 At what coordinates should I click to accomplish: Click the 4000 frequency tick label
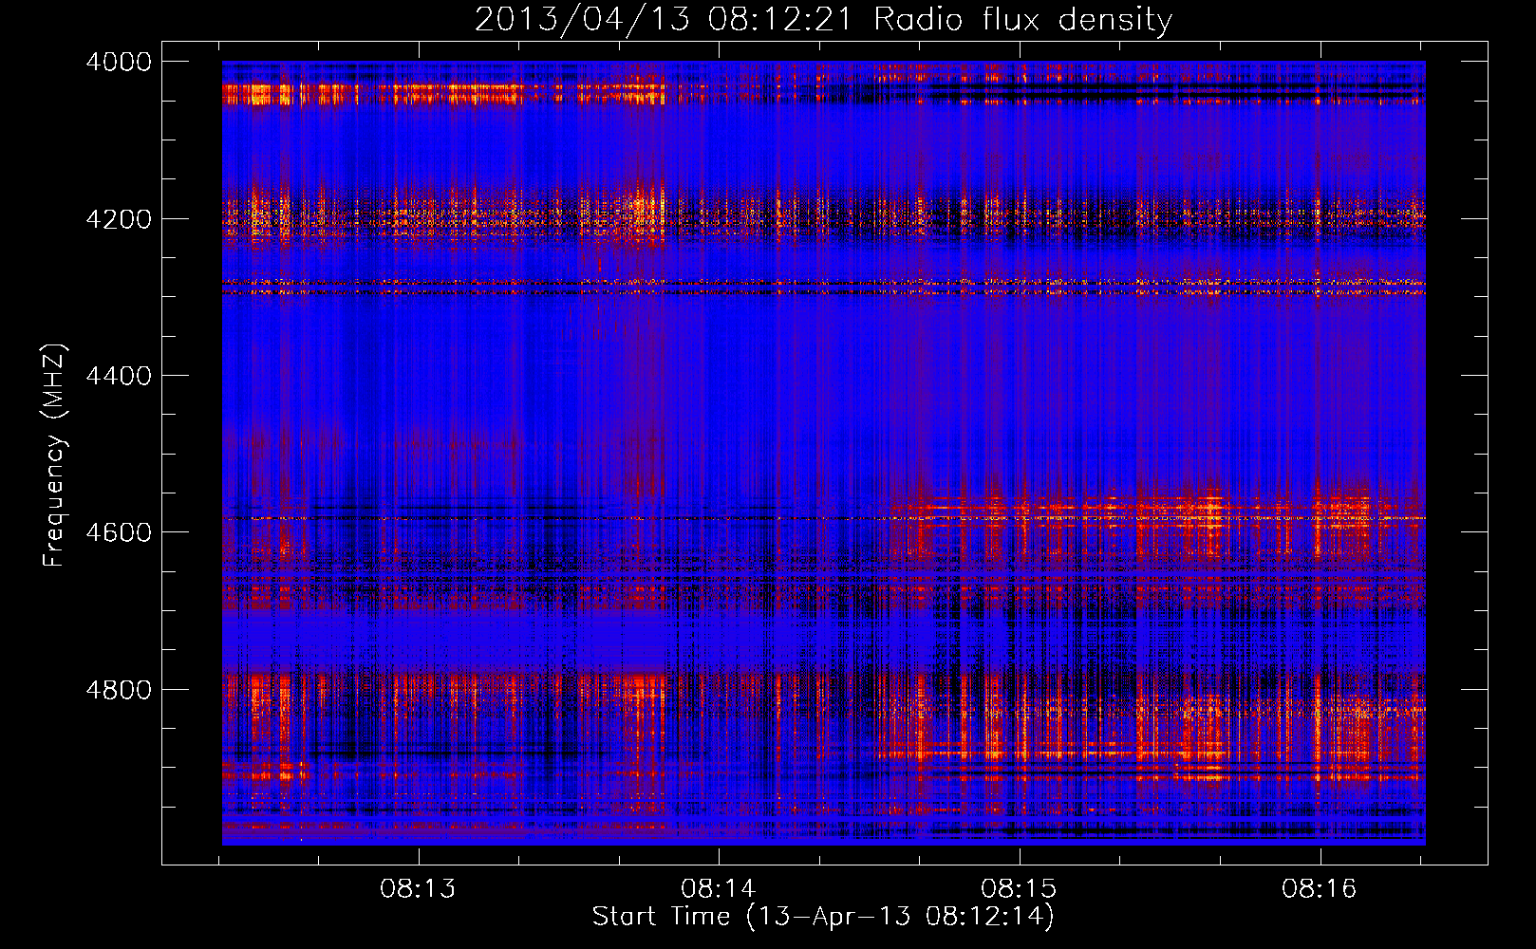(119, 62)
